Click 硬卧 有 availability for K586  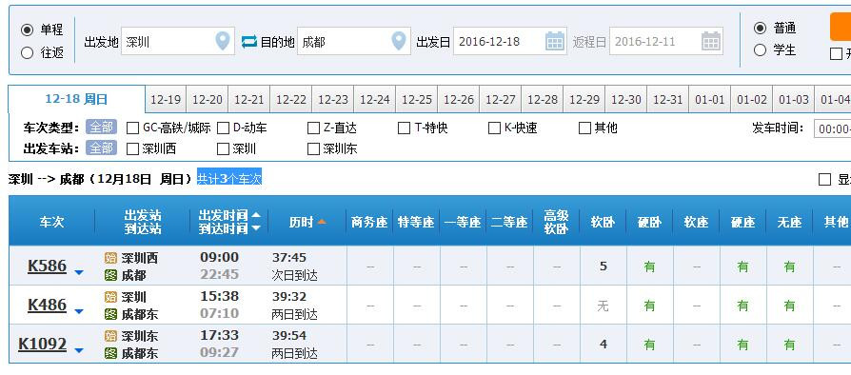pos(649,266)
